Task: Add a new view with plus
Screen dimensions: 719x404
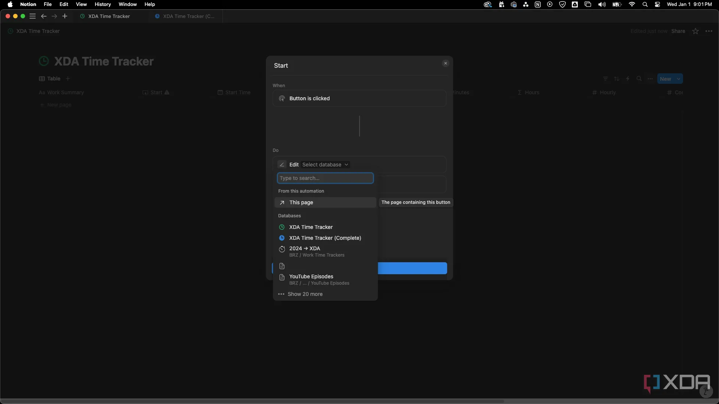Action: [68, 79]
